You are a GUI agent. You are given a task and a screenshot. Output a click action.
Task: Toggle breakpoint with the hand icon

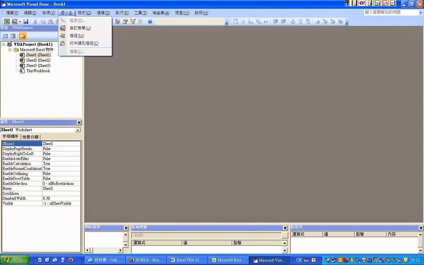point(293,22)
